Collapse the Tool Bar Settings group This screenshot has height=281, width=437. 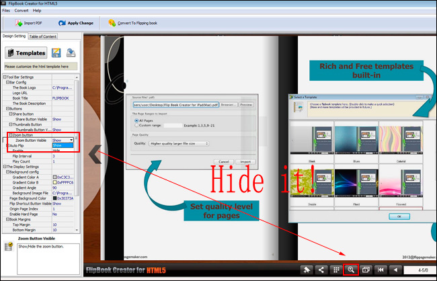pyautogui.click(x=5, y=77)
